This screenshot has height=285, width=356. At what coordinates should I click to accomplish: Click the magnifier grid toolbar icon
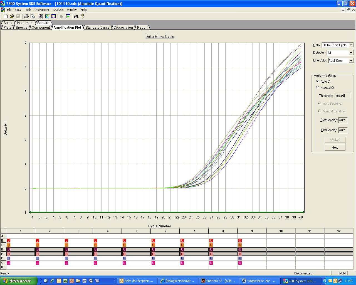(x=41, y=16)
